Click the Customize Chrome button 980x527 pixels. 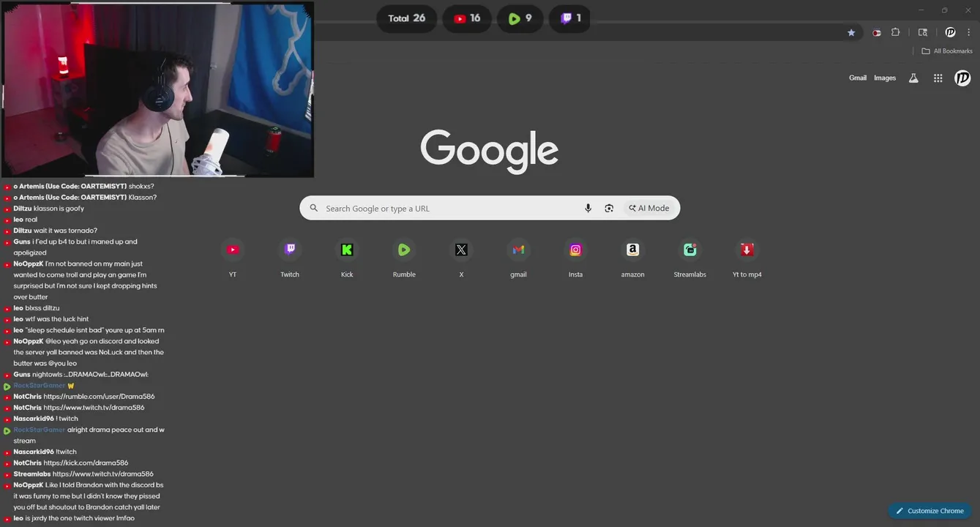[929, 511]
